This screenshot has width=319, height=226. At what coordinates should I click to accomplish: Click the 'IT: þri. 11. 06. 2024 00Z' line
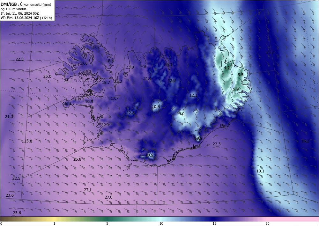(19, 13)
